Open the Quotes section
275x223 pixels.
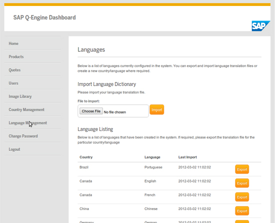tap(14, 70)
